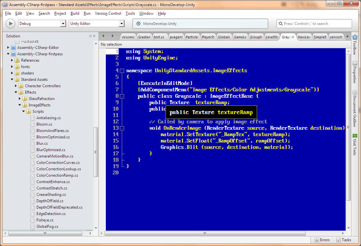
Task: Collapse the ImageEffects folder in Solution tree
Action: pyautogui.click(x=20, y=105)
